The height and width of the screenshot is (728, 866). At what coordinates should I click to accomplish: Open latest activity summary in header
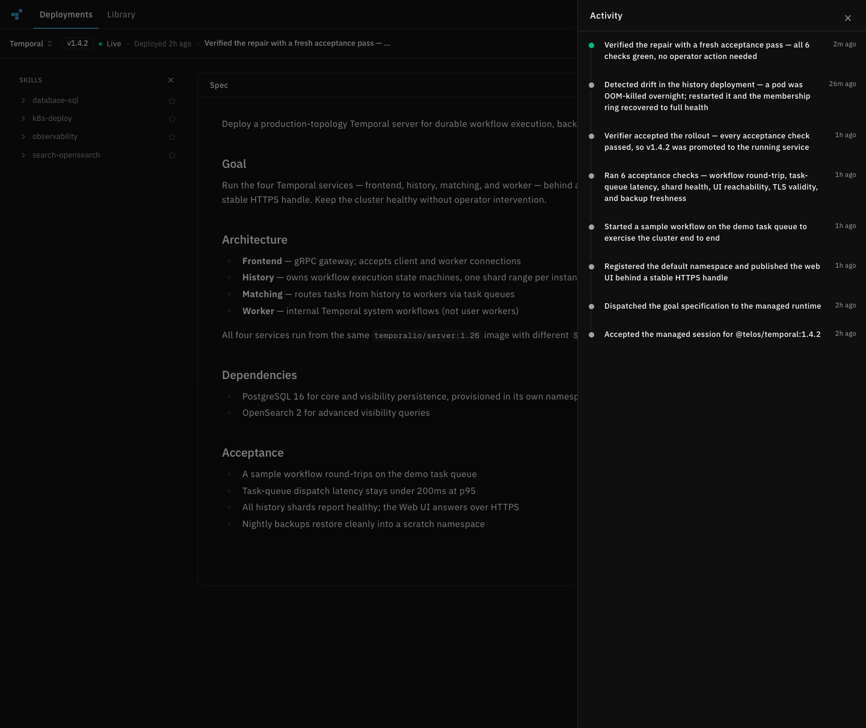(297, 43)
